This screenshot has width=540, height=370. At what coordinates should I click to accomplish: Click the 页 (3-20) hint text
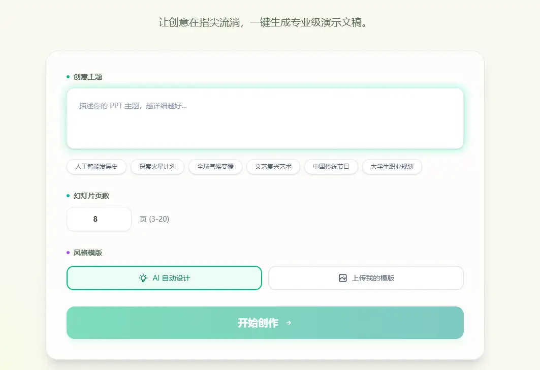coord(155,219)
